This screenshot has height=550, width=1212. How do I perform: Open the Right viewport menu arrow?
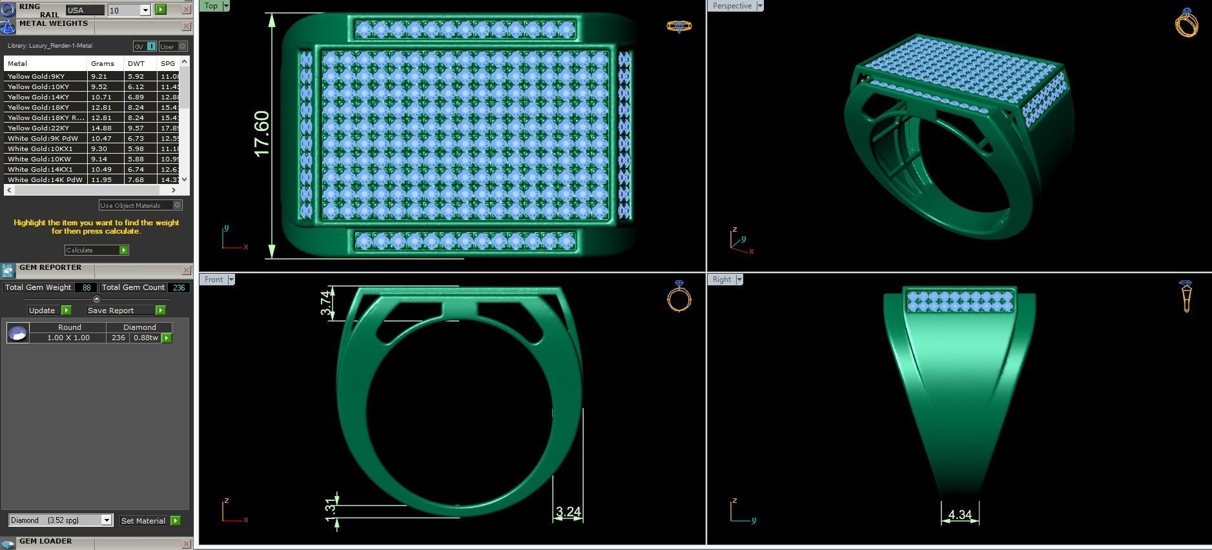(x=739, y=280)
